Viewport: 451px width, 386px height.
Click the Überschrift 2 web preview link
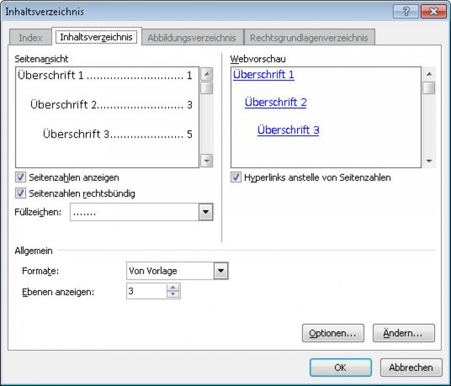276,102
